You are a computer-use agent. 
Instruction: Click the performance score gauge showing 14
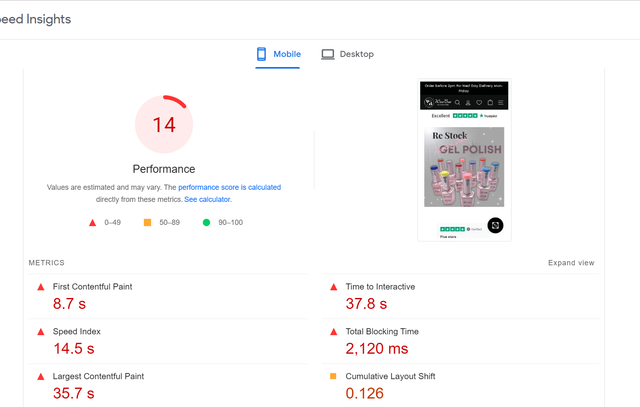(164, 124)
